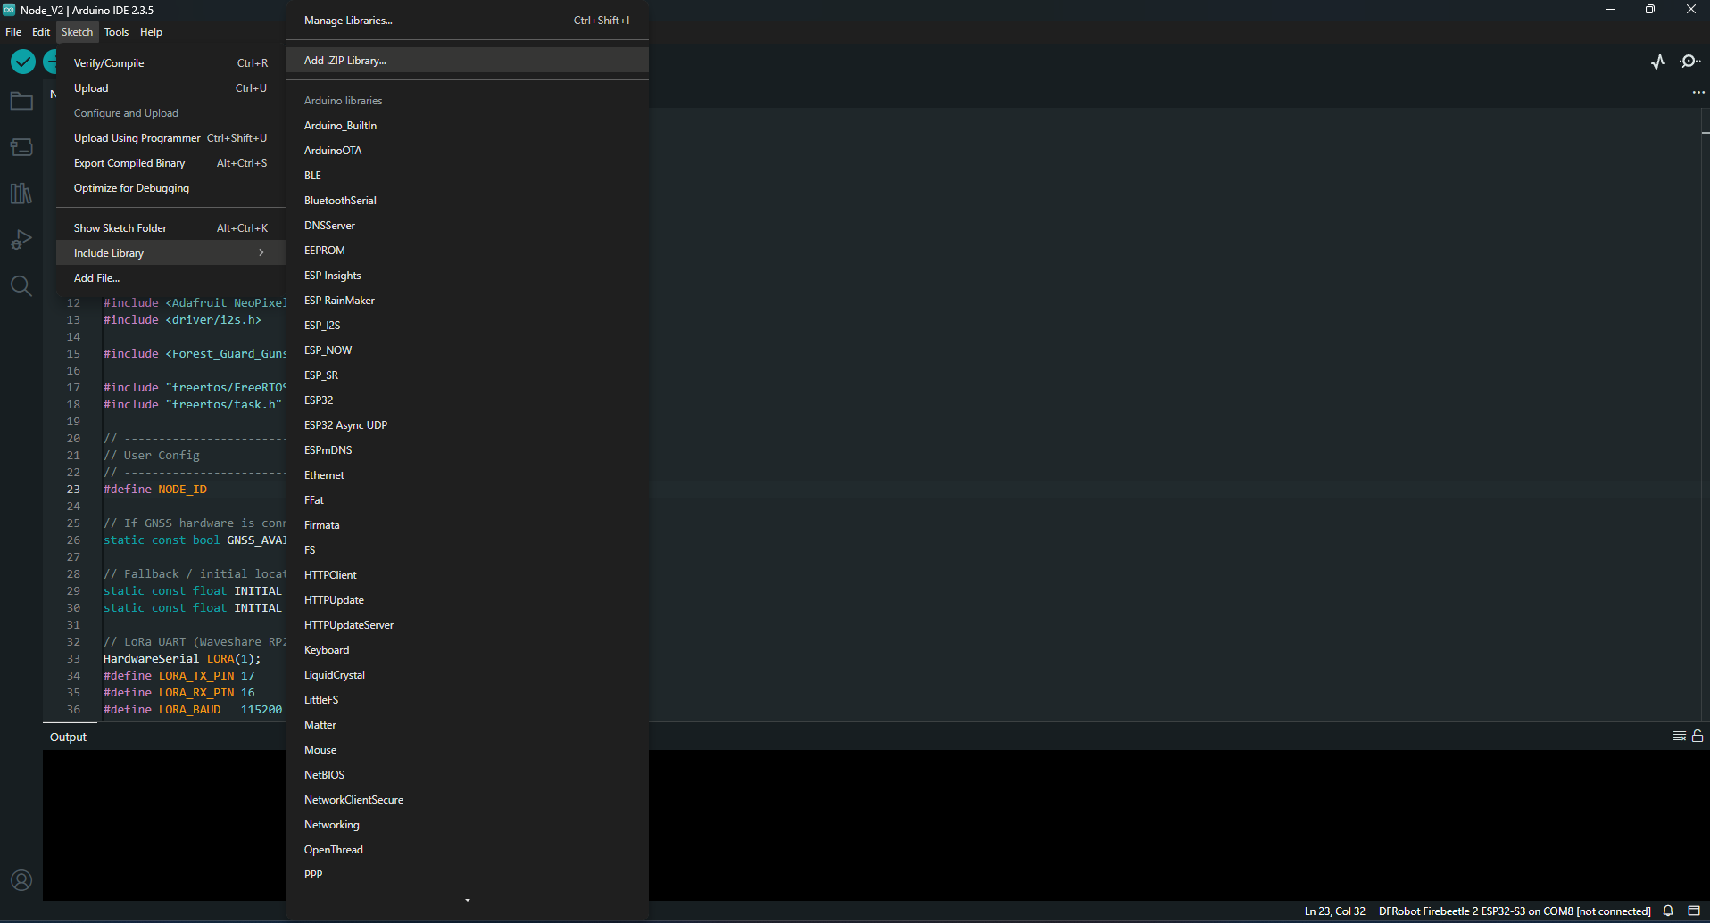The height and width of the screenshot is (923, 1710).
Task: Include the ESP Insights library
Action: [x=468, y=276]
